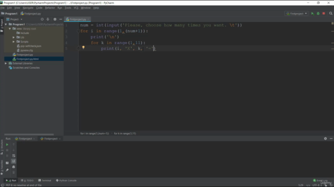Hide the Run tool window
This screenshot has height=187, width=334.
[331, 139]
